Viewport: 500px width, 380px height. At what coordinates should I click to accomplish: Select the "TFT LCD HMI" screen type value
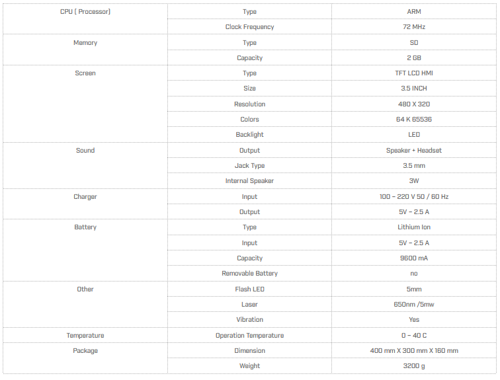click(x=414, y=73)
